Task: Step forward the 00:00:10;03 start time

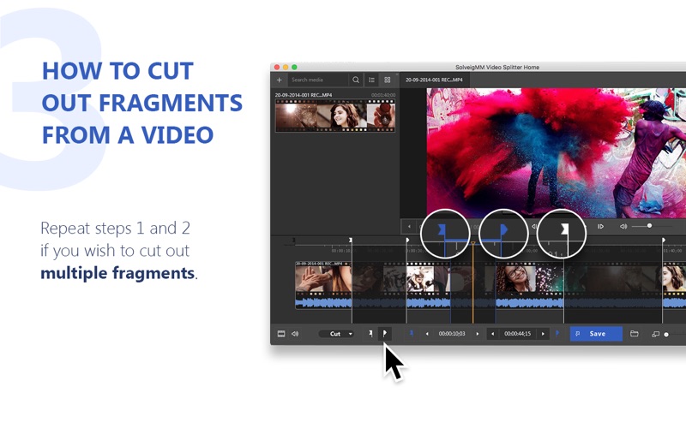Action: [478, 334]
